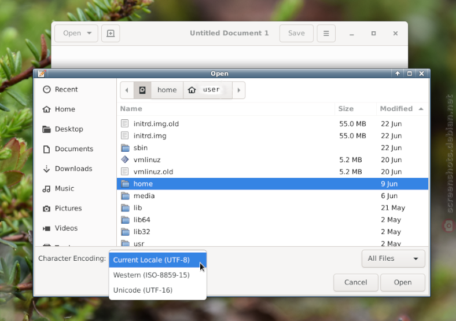Select the lib64 folder
Viewport: 456px width, 321px height.
[x=273, y=220]
